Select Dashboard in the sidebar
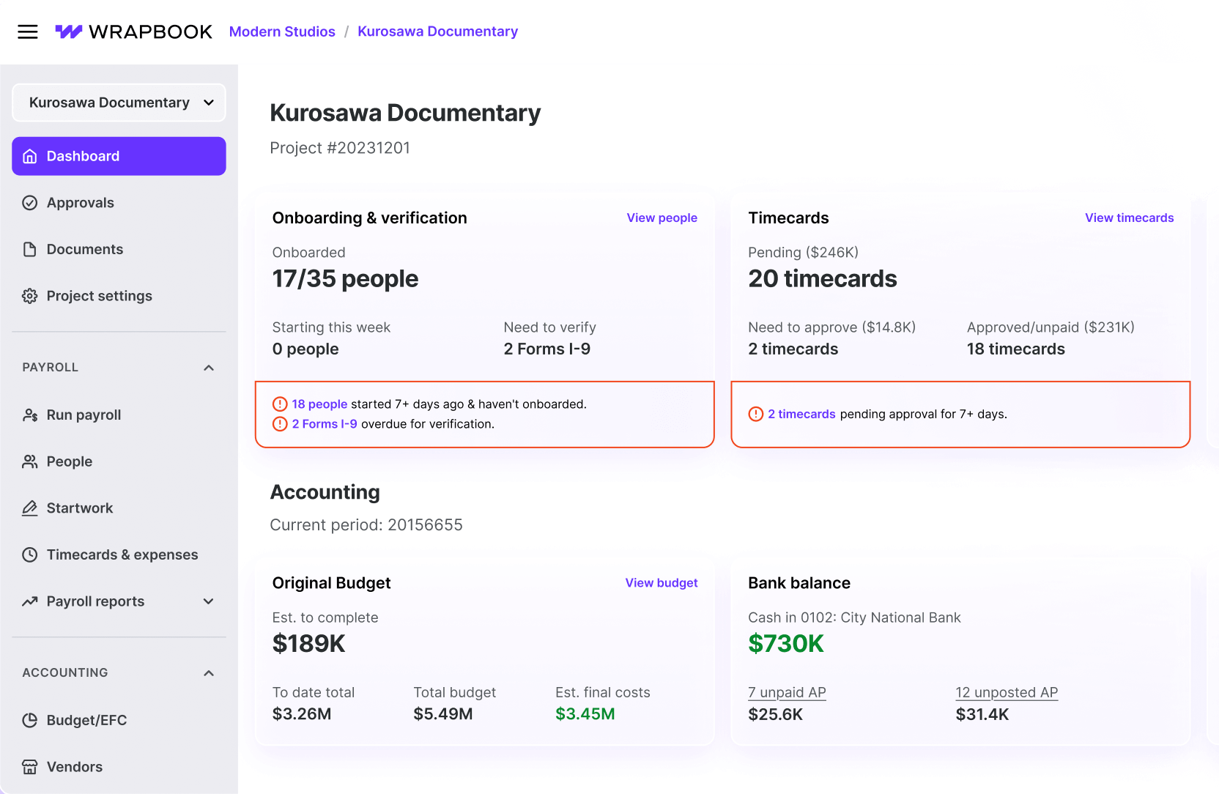Image resolution: width=1219 pixels, height=794 pixels. (119, 156)
